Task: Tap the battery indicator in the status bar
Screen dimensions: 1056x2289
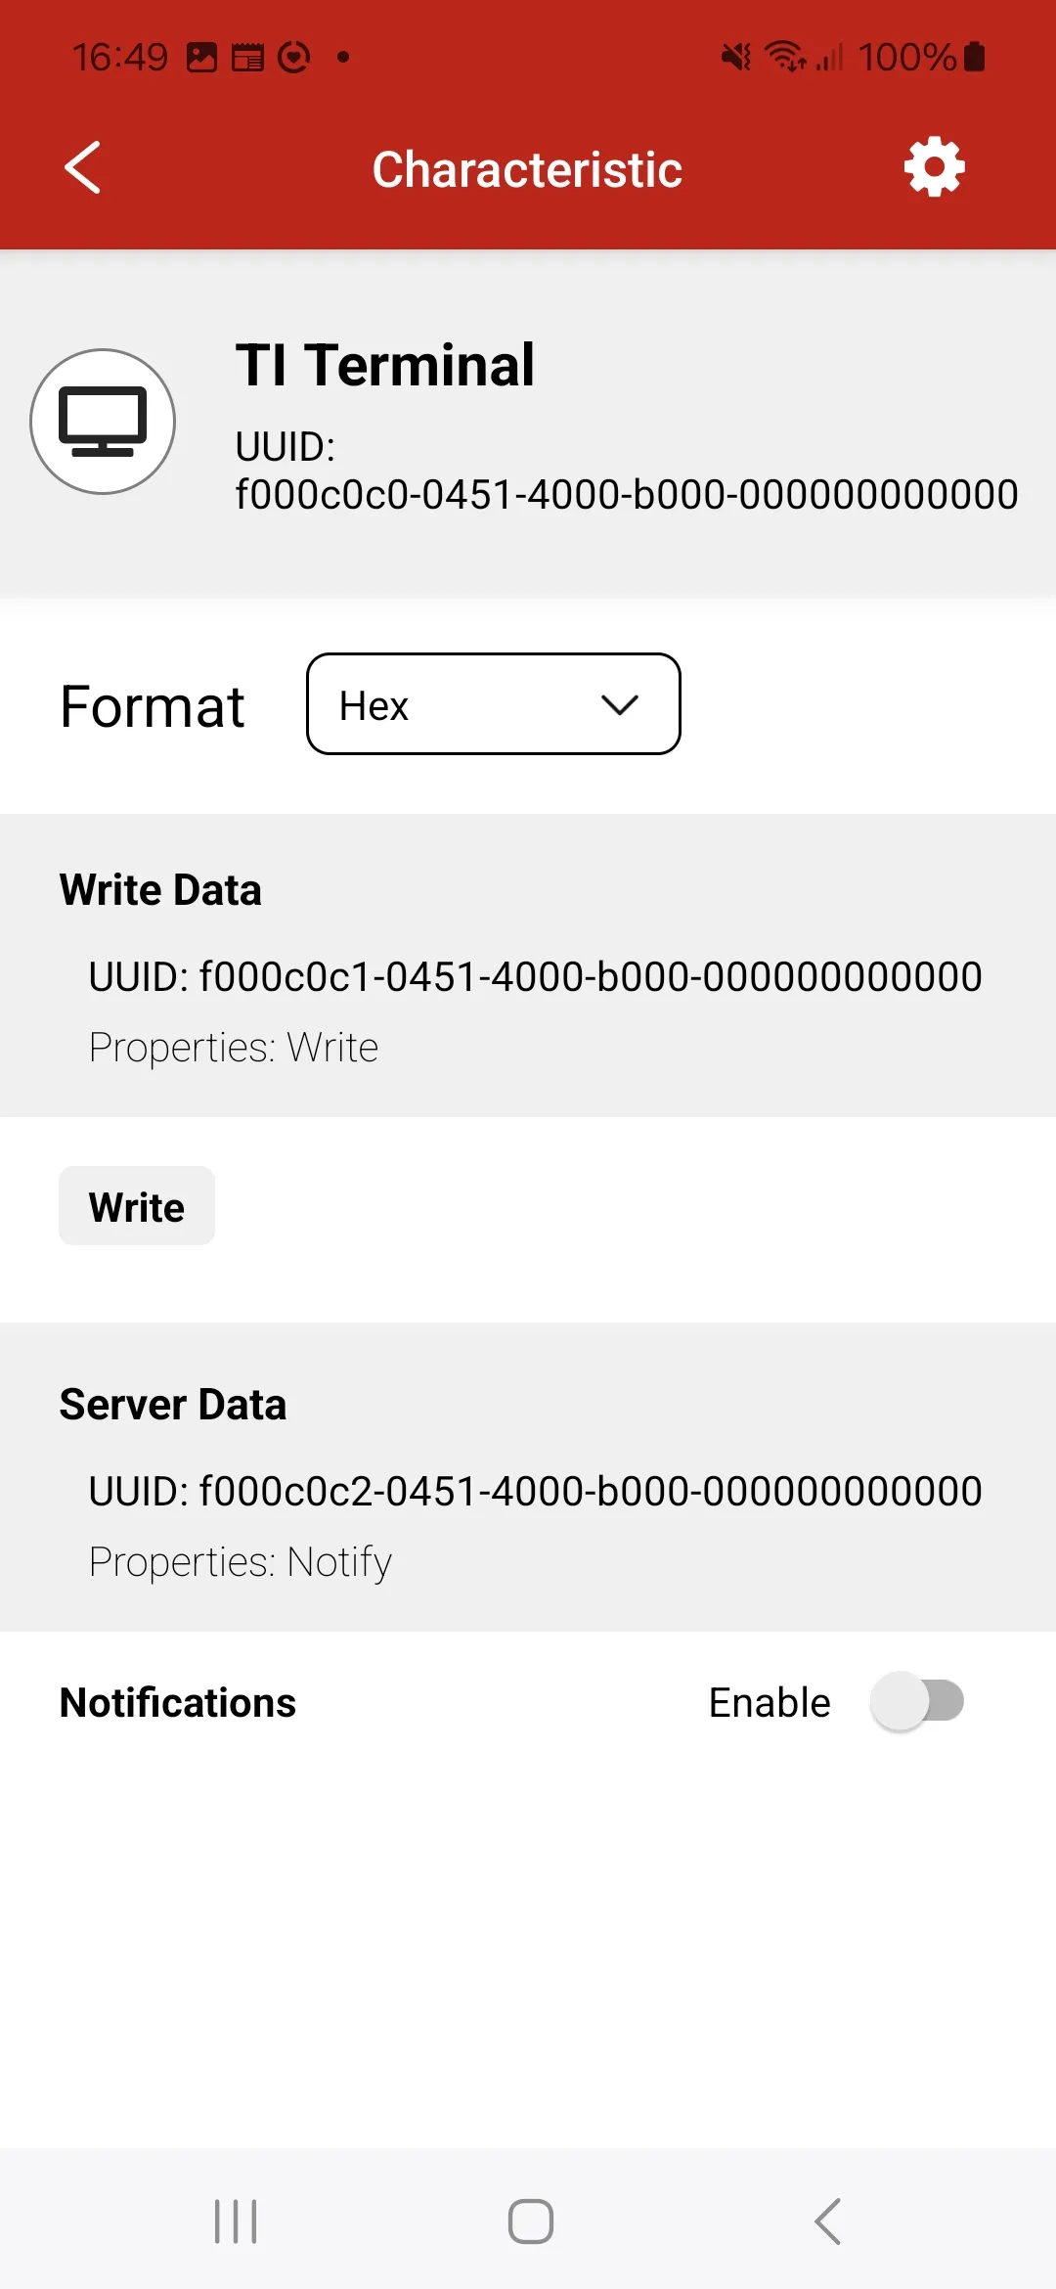Action: click(972, 57)
